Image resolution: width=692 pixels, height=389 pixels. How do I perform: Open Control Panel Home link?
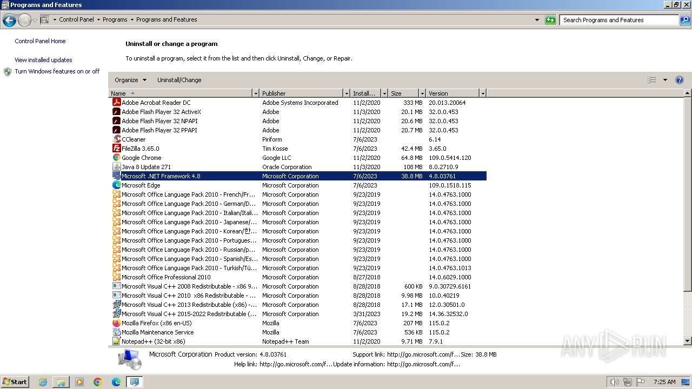(40, 41)
